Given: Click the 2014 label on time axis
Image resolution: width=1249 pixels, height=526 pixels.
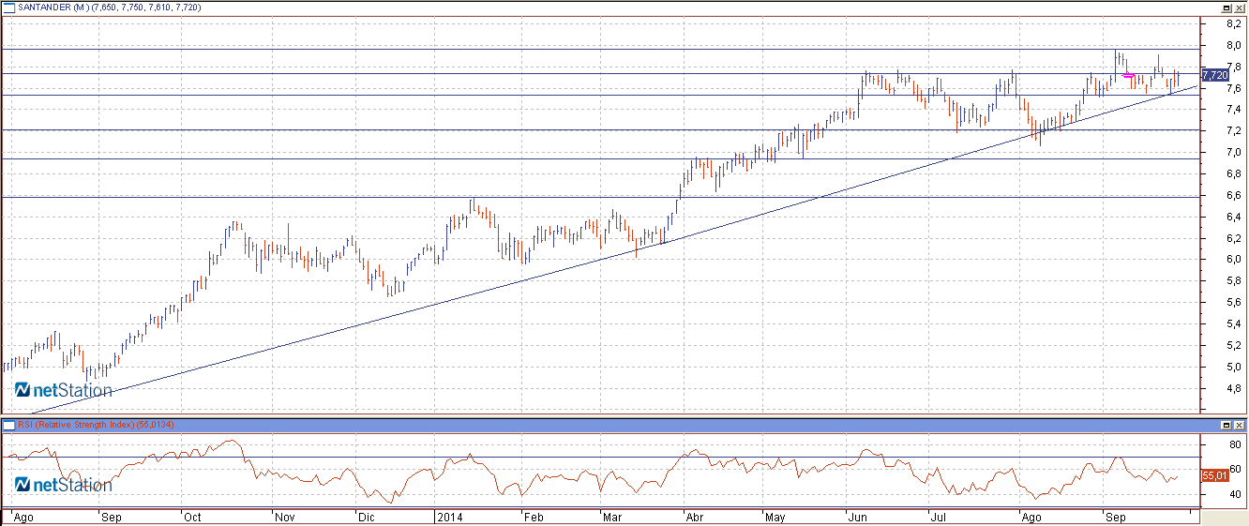Looking at the screenshot, I should click(x=449, y=517).
